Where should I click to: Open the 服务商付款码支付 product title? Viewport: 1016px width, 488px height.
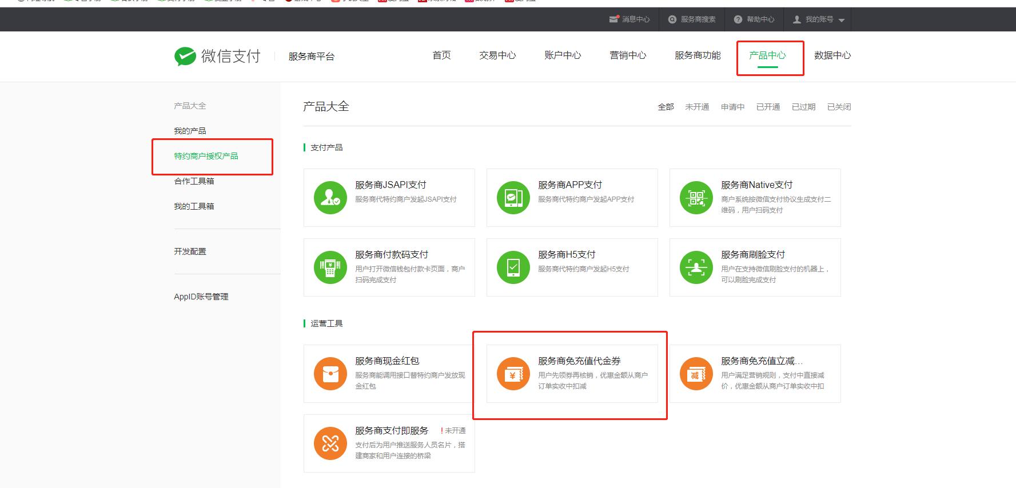coord(392,255)
